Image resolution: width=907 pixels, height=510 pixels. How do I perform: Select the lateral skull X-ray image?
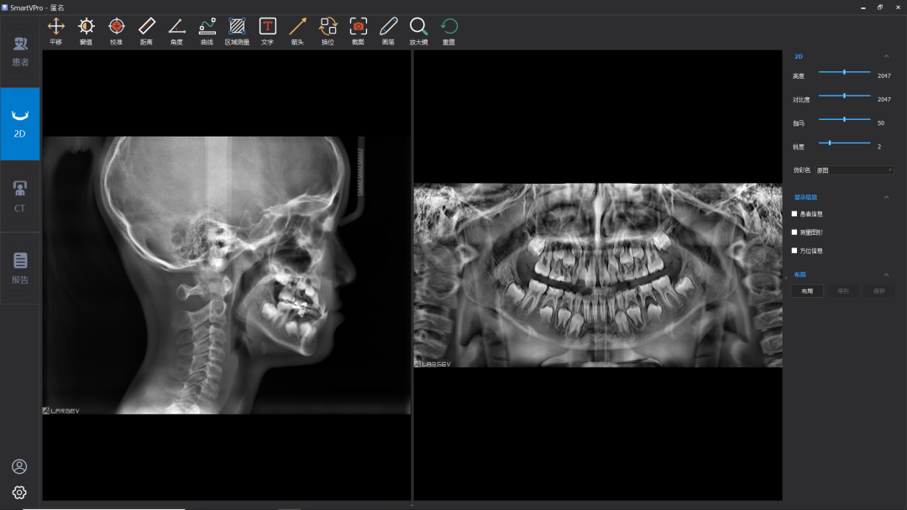pos(227,275)
